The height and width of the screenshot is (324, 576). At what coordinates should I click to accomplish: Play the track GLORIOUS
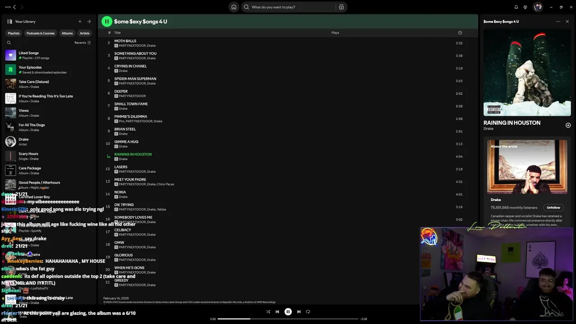(288, 257)
